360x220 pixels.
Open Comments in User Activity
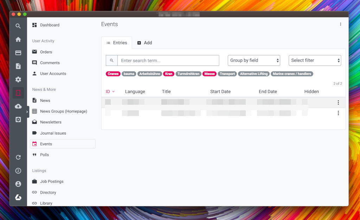(x=50, y=63)
